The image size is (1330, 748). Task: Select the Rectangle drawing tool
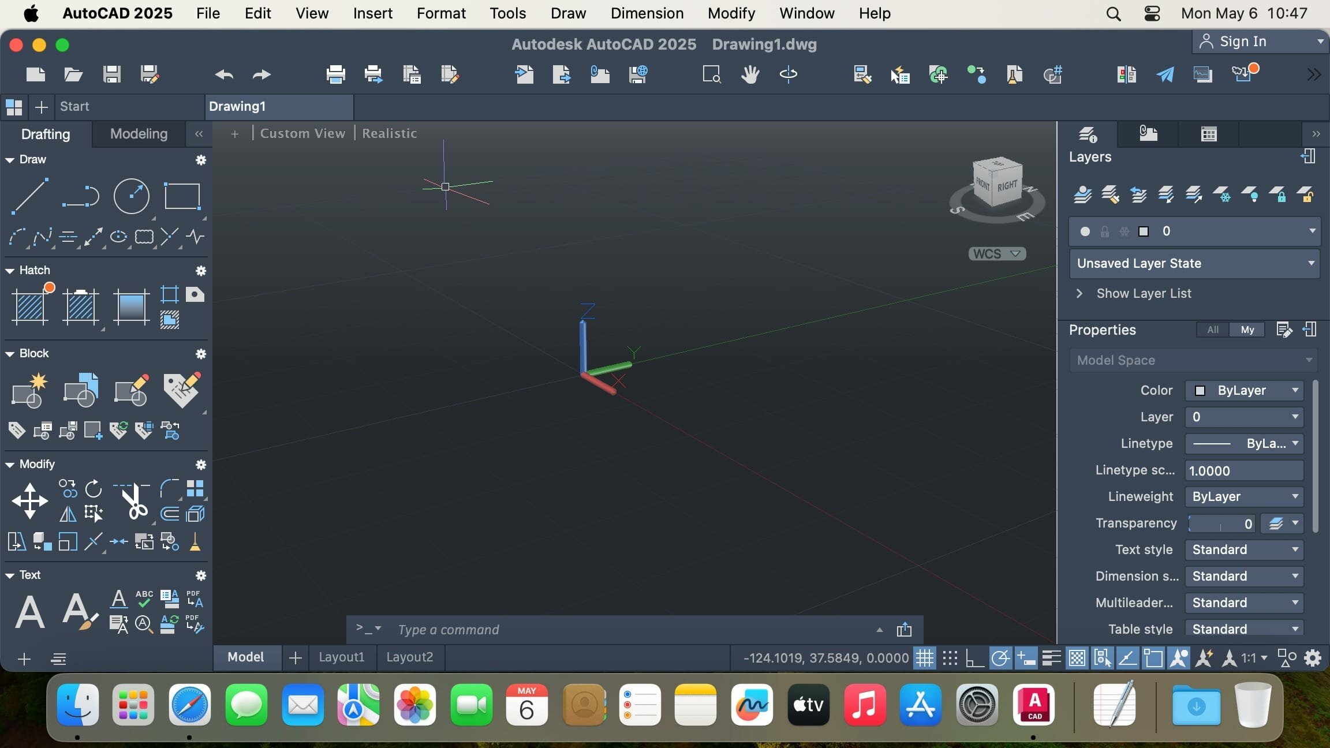coord(182,196)
